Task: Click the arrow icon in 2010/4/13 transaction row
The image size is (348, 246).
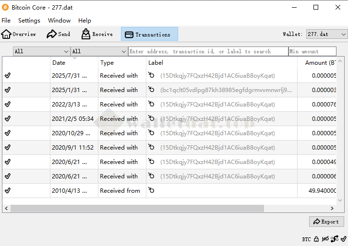Action: point(152,190)
